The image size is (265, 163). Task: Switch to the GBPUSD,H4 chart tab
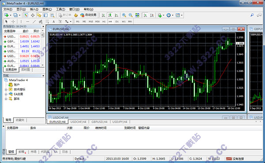(99, 122)
